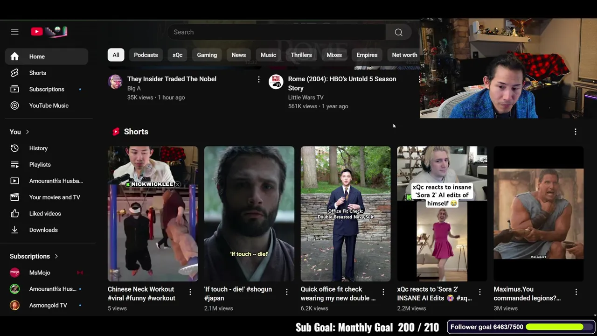Select the News filter chip

238,55
